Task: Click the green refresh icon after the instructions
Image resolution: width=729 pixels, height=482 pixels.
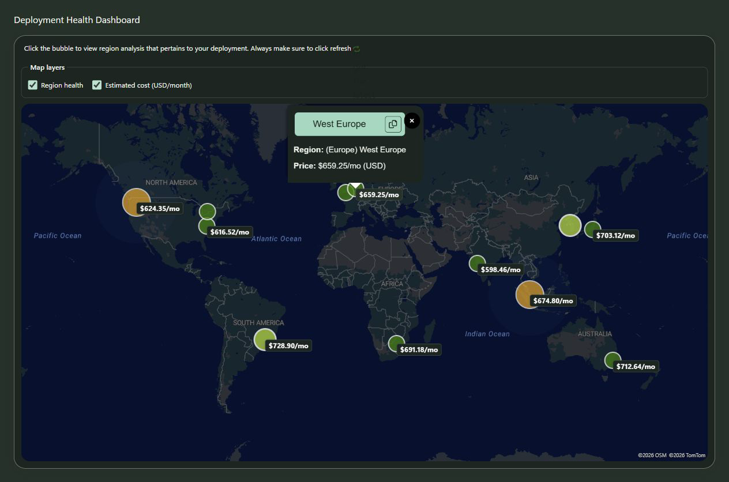Action: [x=356, y=49]
